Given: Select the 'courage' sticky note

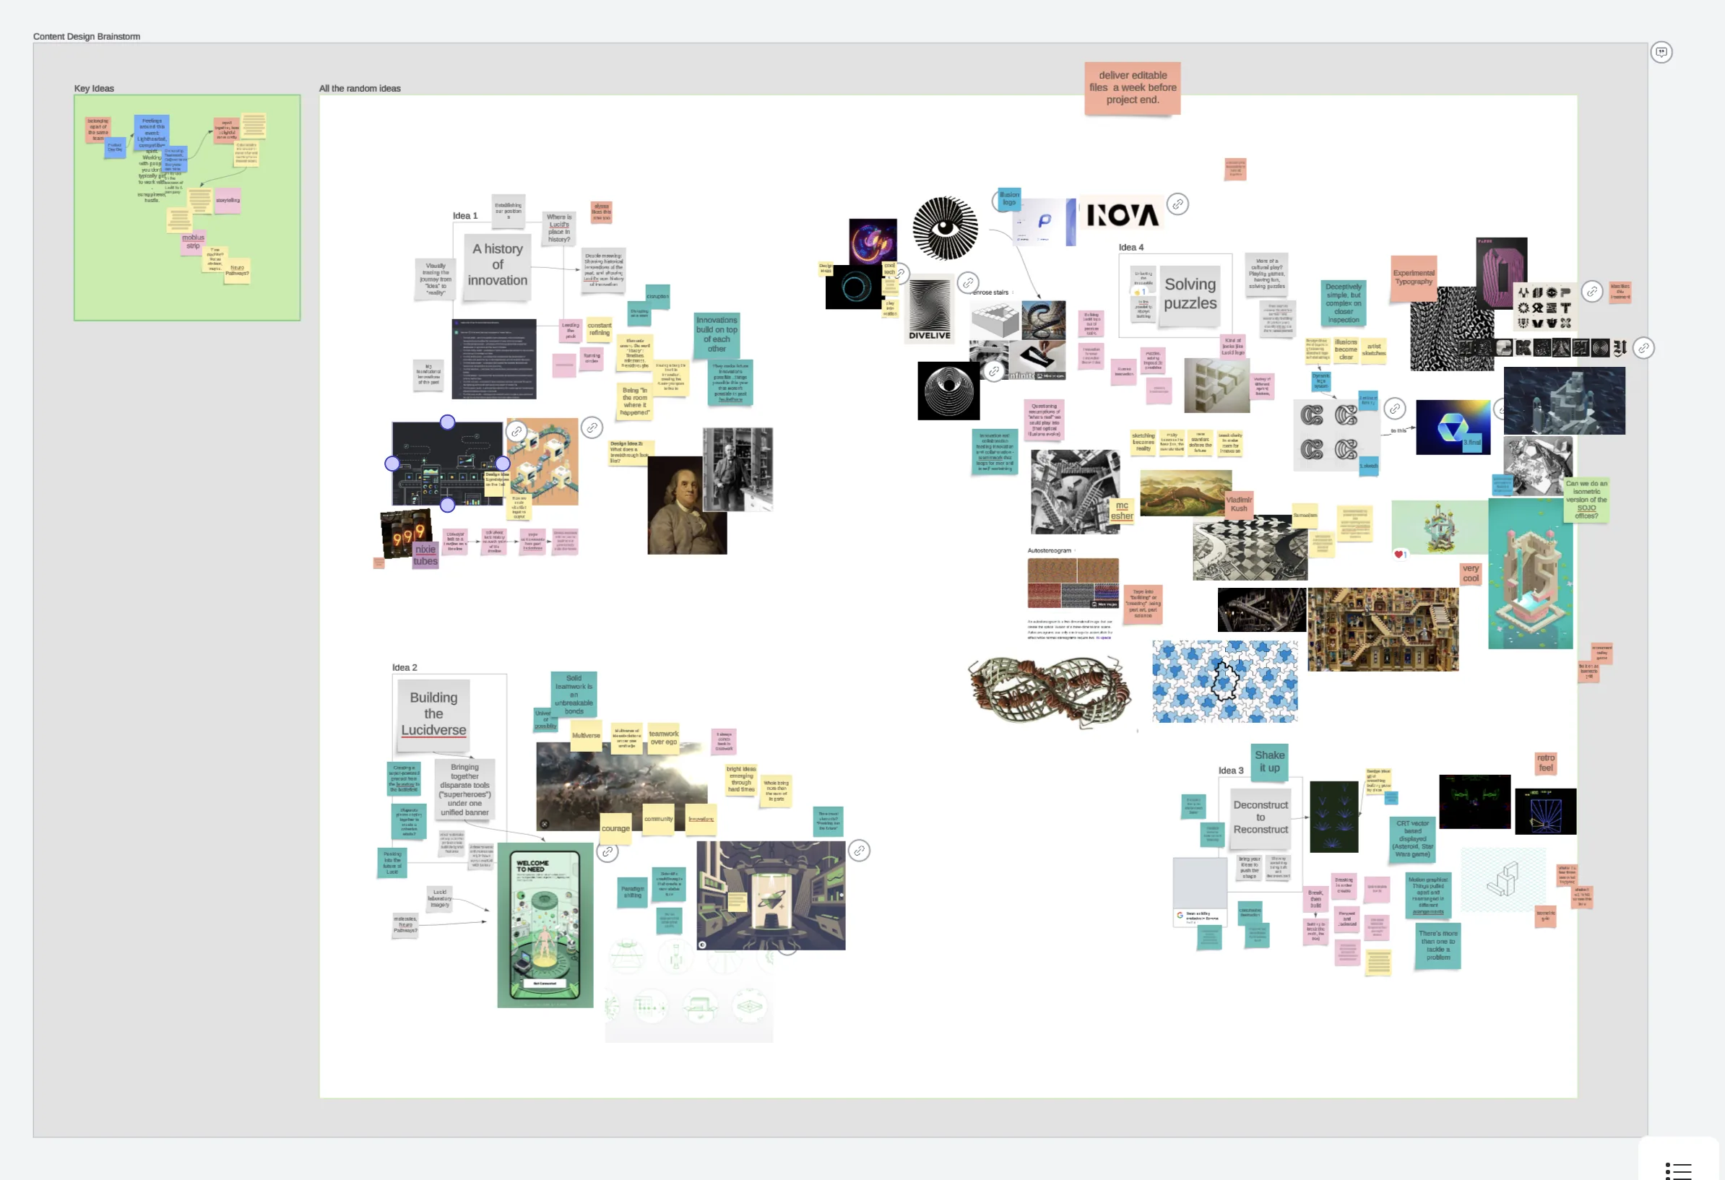Looking at the screenshot, I should 615,829.
